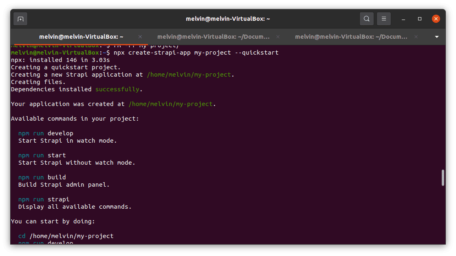Switch to the second tab ~/Docum...
Viewport: 456px width, 256px height.
(214, 37)
